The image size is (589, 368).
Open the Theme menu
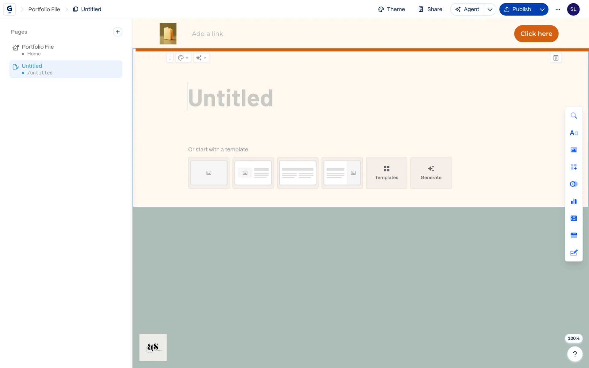(391, 10)
